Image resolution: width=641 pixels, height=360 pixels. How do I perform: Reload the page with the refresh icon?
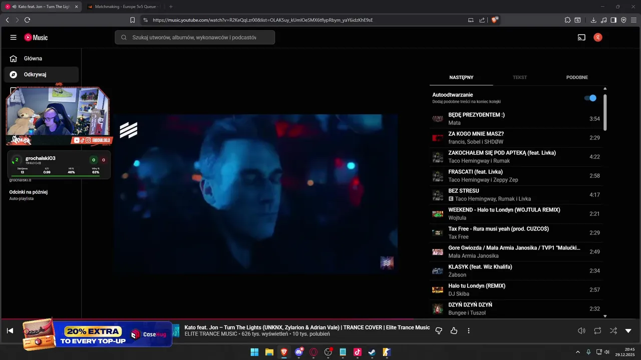27,20
